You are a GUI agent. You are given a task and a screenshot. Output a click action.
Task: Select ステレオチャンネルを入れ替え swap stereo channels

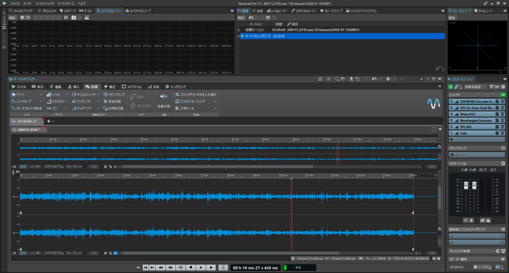point(198,94)
